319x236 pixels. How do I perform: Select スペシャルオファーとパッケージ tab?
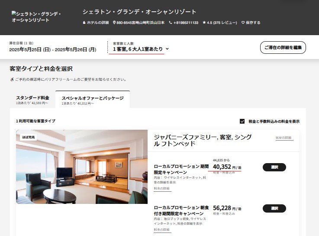(x=93, y=100)
